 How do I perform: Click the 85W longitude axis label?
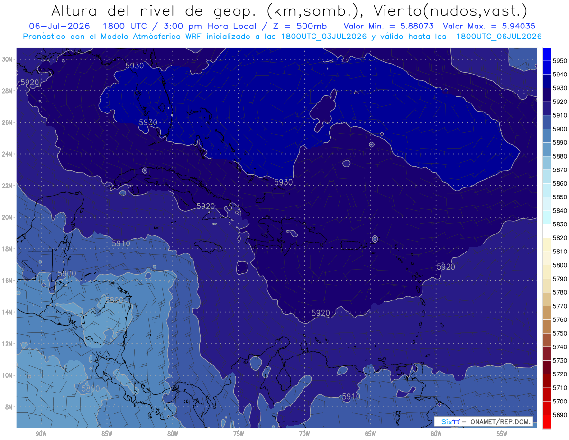coord(107,434)
